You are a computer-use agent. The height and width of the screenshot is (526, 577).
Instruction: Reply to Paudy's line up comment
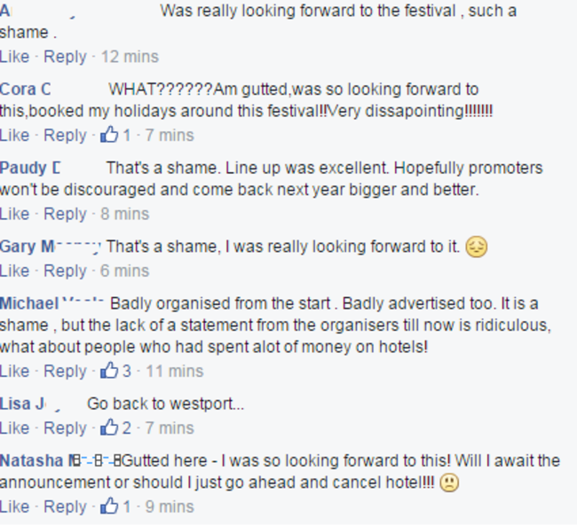click(65, 214)
